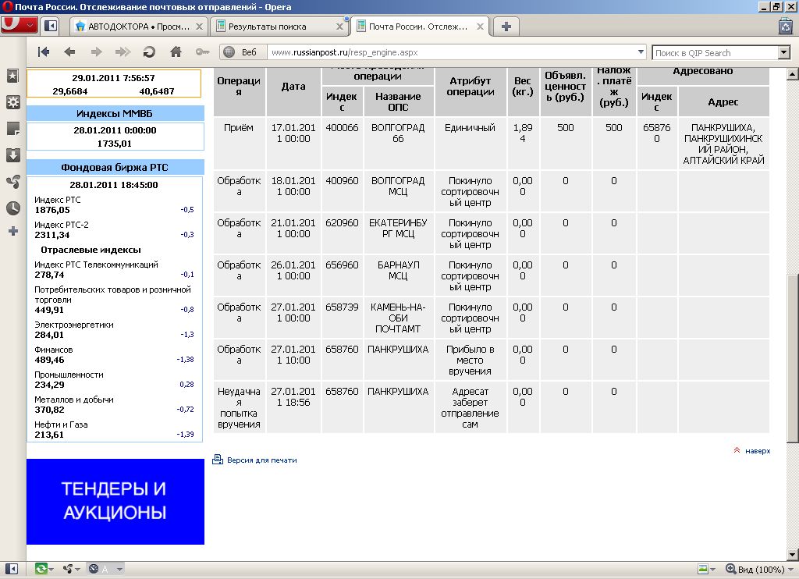Viewport: 799px width, 579px height.
Task: Toggle the panels sidebar from the tab bar
Action: coord(50,26)
